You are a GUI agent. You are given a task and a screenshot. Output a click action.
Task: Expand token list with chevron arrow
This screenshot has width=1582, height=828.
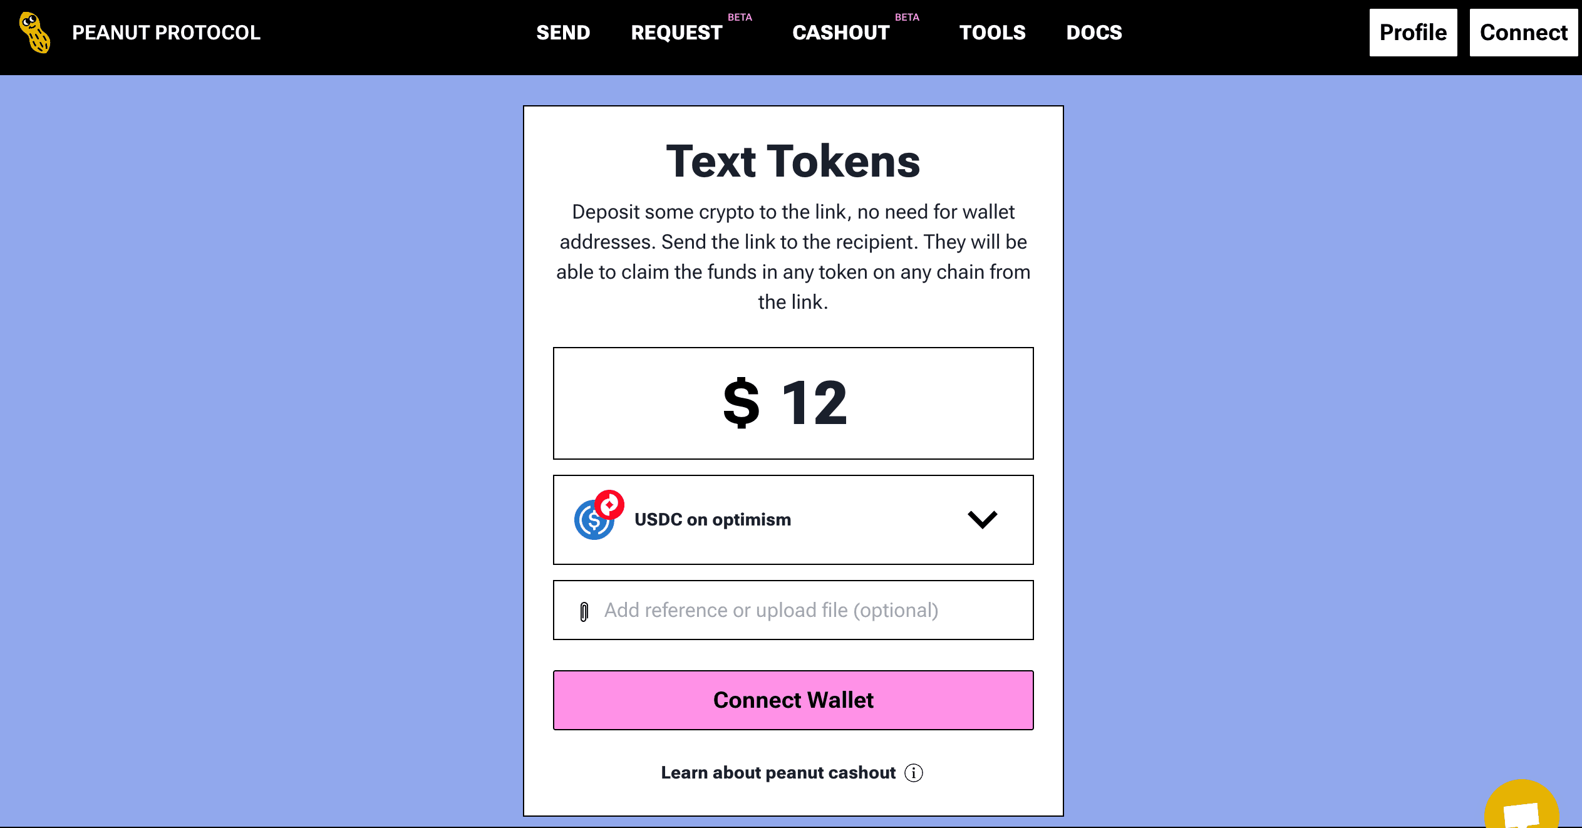[982, 520]
